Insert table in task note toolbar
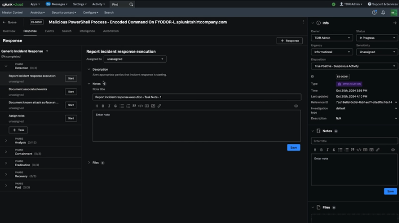 147,106
